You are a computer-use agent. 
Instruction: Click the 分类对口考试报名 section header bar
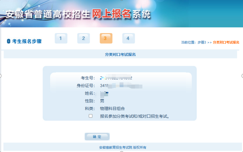(121, 55)
